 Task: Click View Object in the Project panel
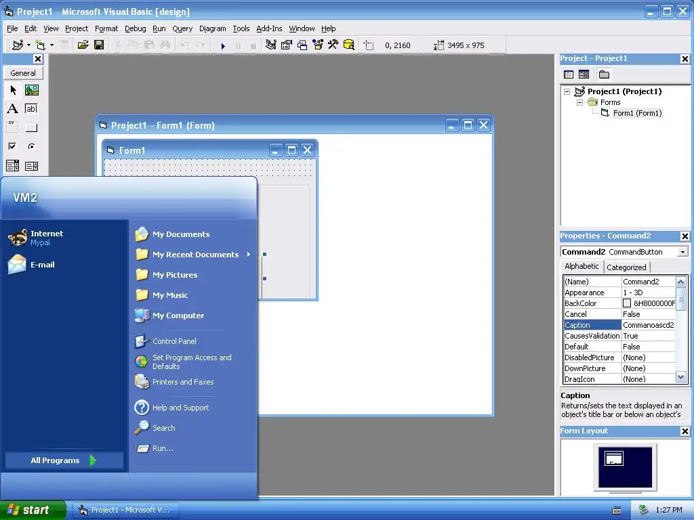pos(584,74)
